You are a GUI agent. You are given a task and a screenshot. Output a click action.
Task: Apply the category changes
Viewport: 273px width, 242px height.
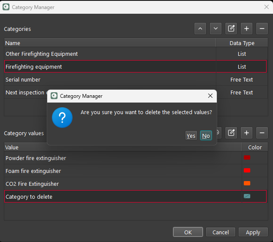click(x=253, y=232)
